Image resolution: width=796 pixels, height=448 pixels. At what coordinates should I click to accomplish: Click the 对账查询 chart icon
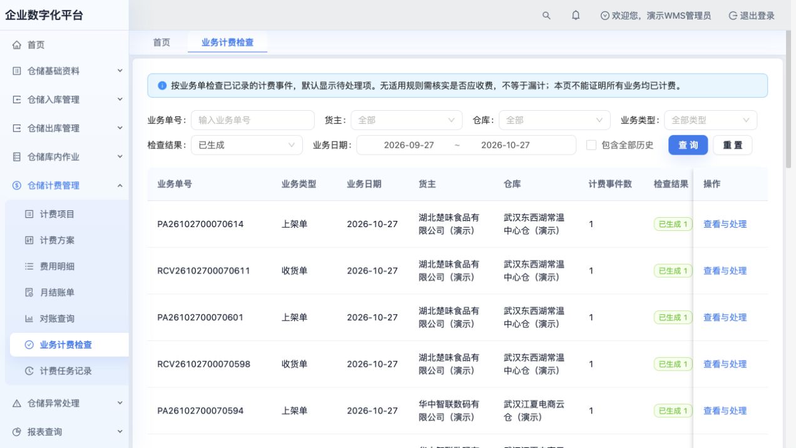(29, 318)
